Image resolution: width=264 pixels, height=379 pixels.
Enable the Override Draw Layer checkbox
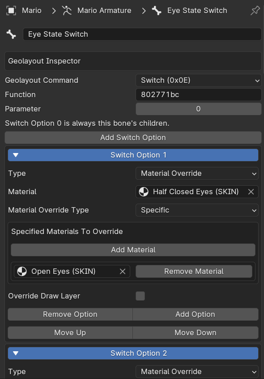click(140, 296)
